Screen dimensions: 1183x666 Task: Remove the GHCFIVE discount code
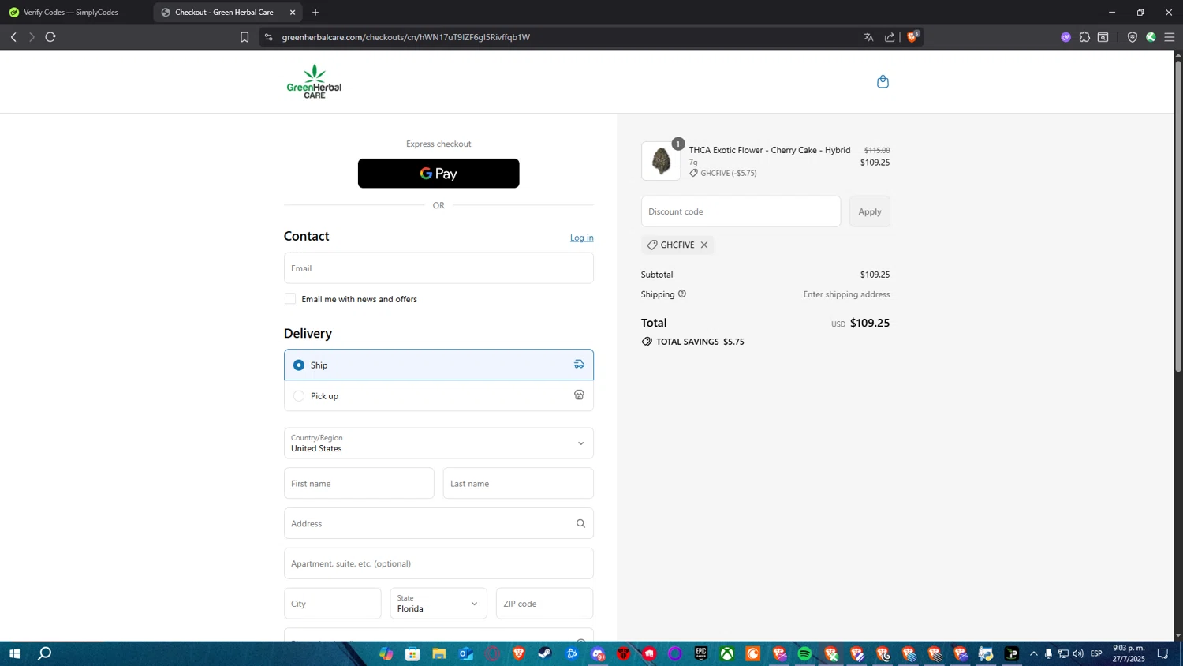pos(704,245)
